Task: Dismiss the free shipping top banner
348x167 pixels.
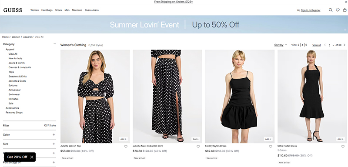Action: 346,2
